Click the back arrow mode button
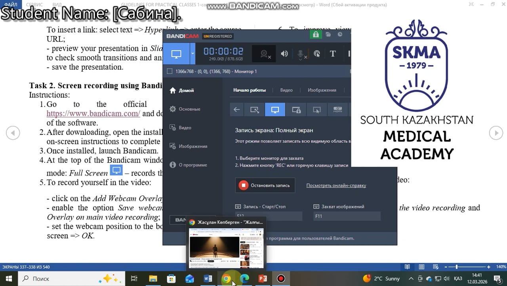This screenshot has width=507, height=286. (x=236, y=110)
